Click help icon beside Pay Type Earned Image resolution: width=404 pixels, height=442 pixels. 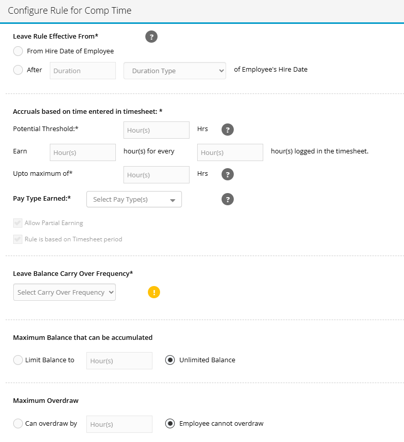pyautogui.click(x=228, y=199)
